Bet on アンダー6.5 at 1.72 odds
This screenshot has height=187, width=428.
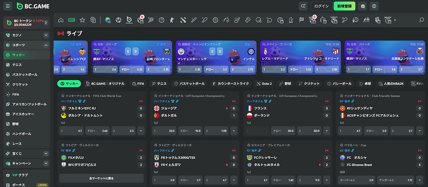(x=395, y=180)
